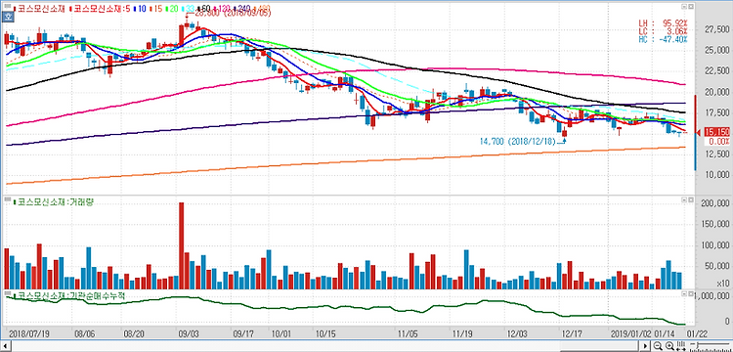This screenshot has width=733, height=352.
Task: Click the 25,000 price axis label
Action: point(716,50)
